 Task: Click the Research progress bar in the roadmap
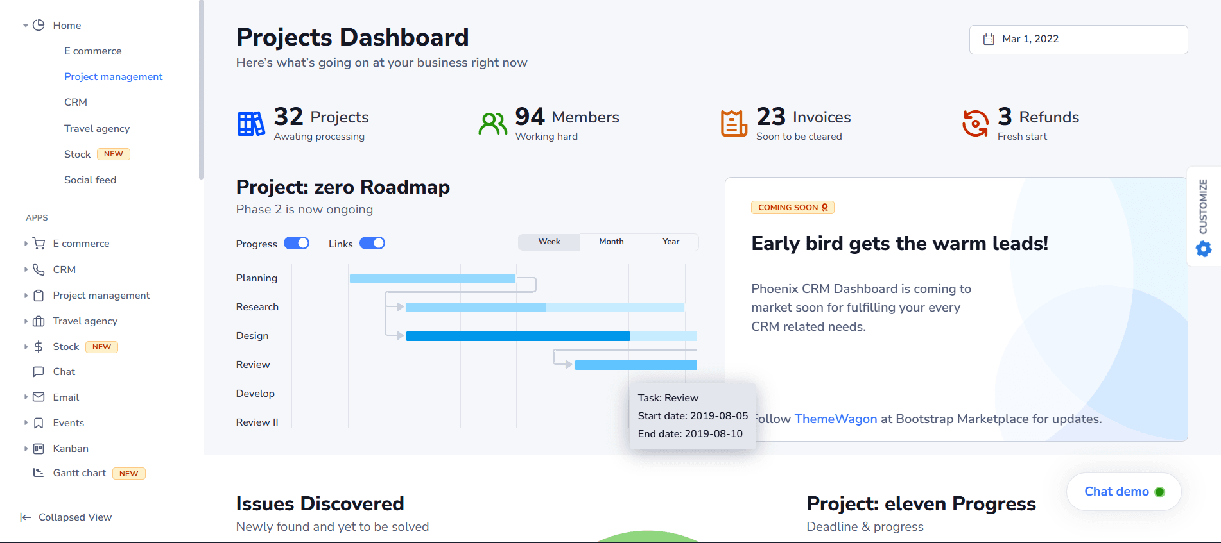tap(476, 307)
